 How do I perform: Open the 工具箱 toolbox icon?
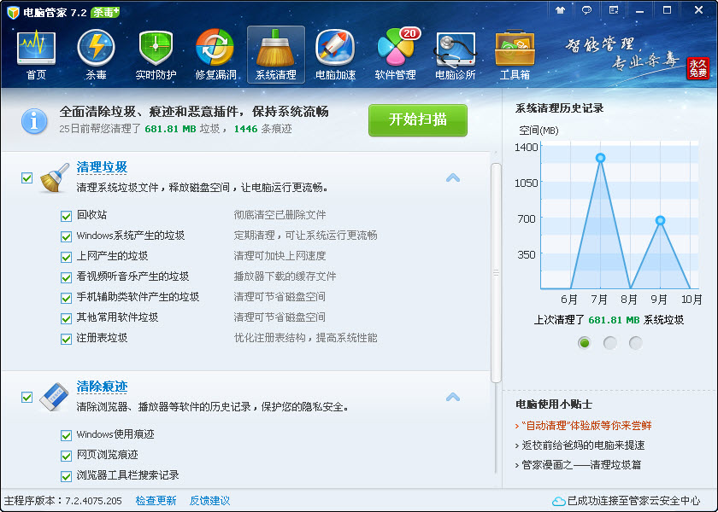click(x=515, y=55)
